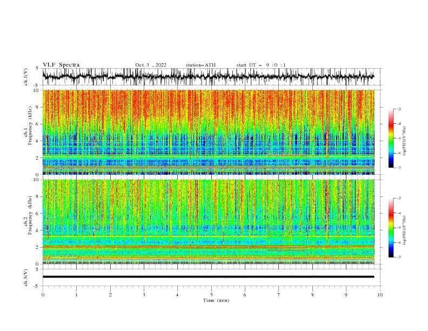This screenshot has height=331, width=428.
Task: Click the ch.1 spectrogram panel
Action: pyautogui.click(x=208, y=132)
